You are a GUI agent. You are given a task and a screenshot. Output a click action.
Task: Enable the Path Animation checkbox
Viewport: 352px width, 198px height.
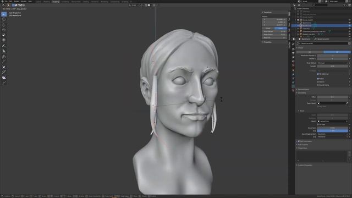tap(299, 141)
